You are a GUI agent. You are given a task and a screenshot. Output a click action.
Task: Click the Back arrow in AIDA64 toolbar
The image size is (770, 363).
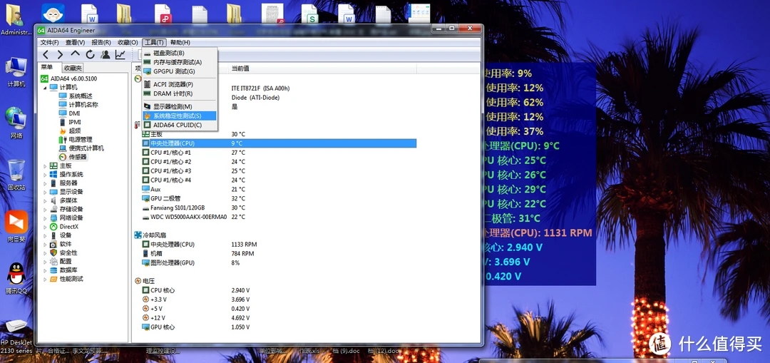pyautogui.click(x=45, y=54)
